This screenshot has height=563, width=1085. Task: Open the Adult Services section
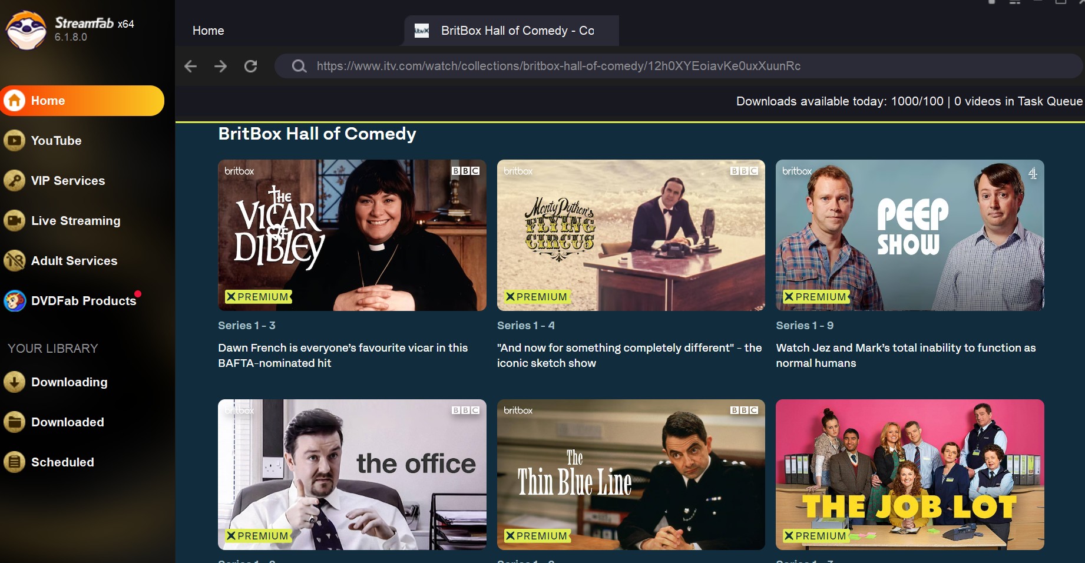pyautogui.click(x=74, y=261)
